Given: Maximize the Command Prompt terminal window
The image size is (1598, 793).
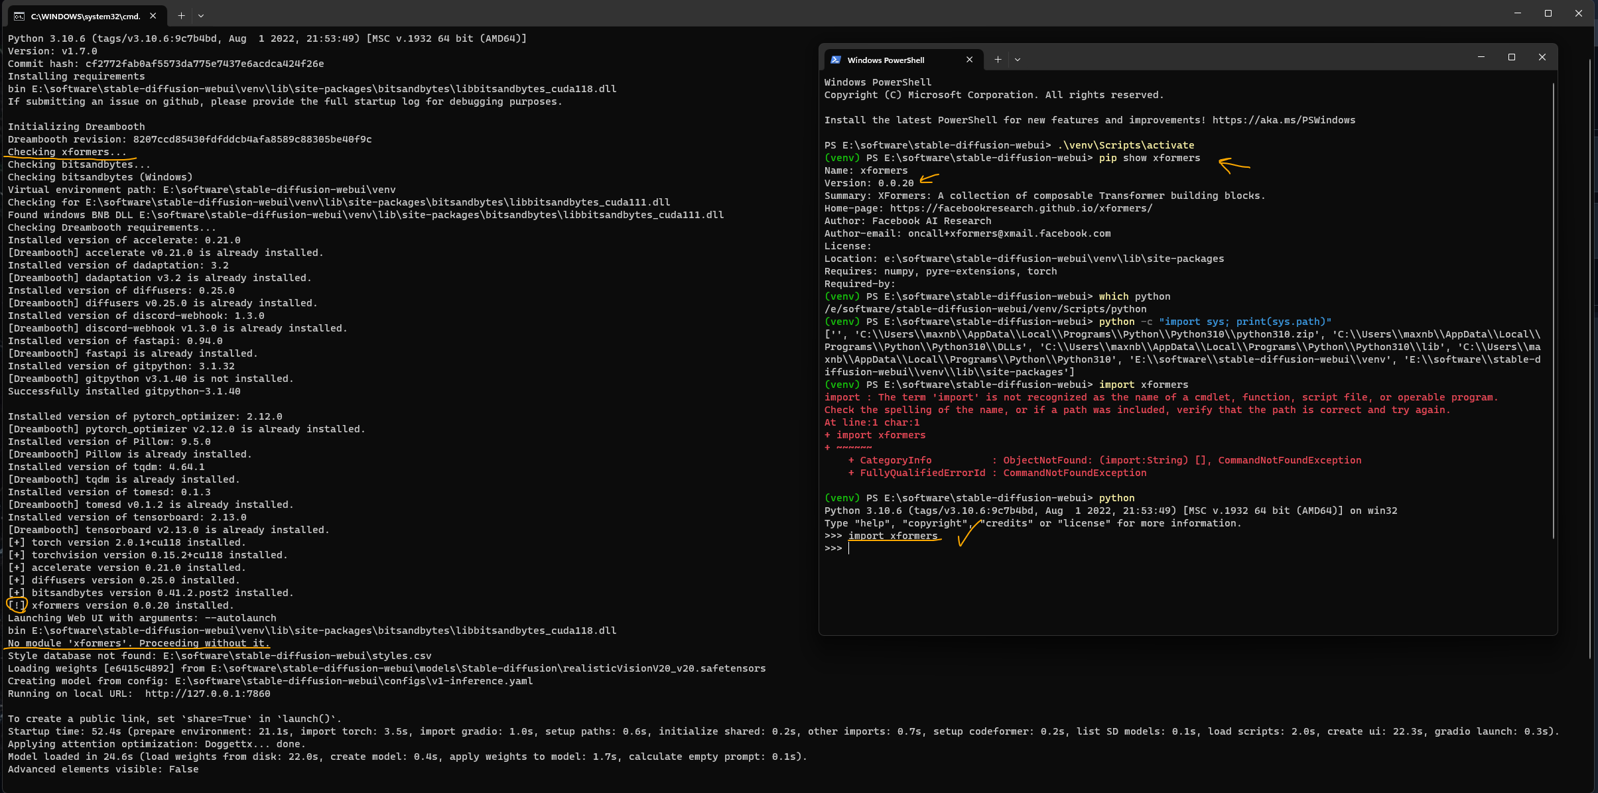Looking at the screenshot, I should pyautogui.click(x=1548, y=13).
